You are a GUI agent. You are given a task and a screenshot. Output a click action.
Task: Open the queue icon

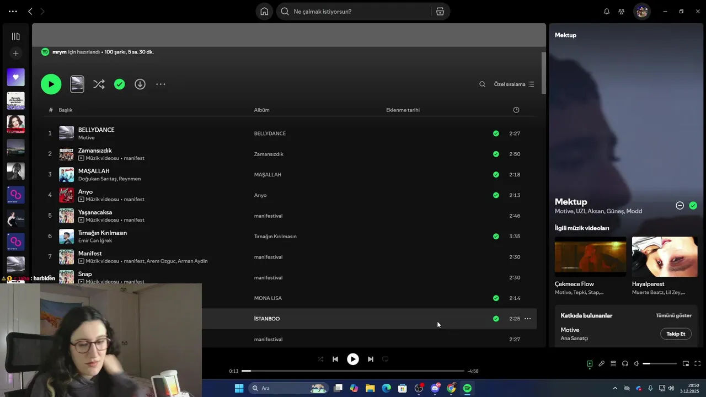613,364
